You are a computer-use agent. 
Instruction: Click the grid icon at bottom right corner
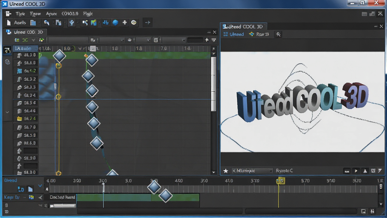(372, 211)
